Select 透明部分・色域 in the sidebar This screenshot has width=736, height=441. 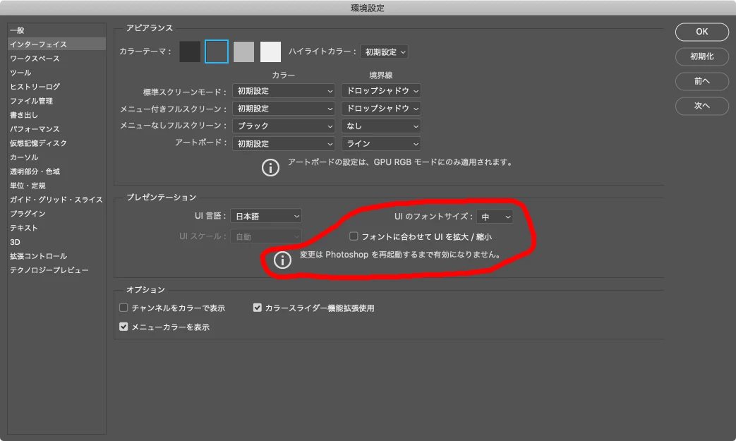(56, 171)
